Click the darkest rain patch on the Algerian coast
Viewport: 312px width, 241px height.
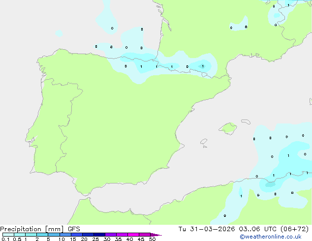(x=270, y=185)
